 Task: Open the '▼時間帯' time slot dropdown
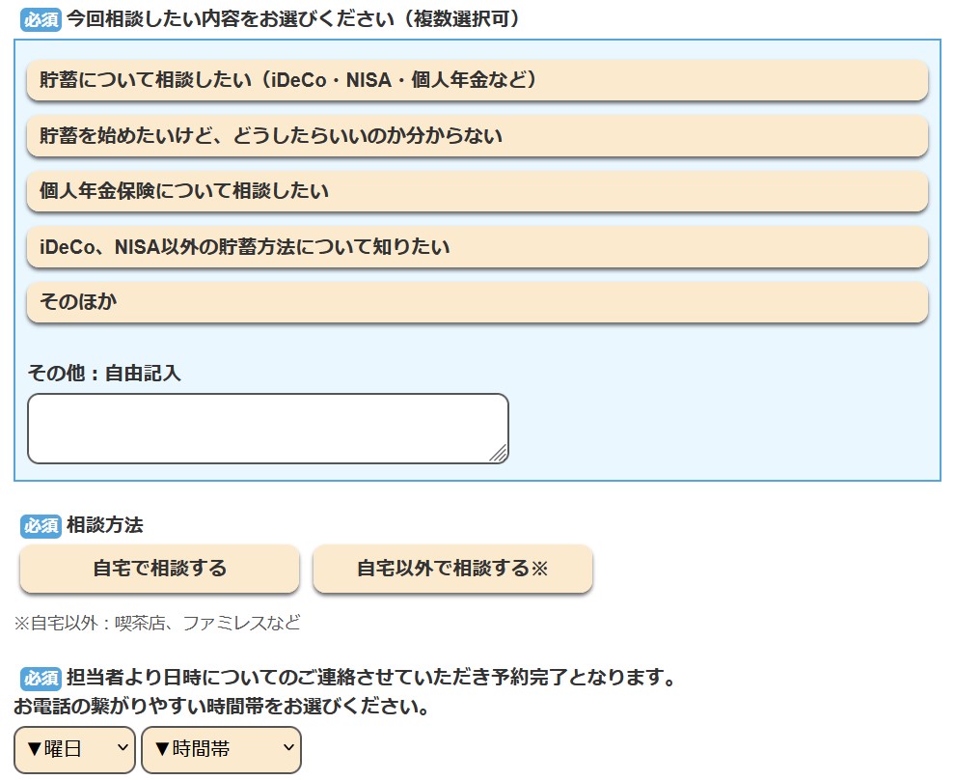click(x=221, y=749)
